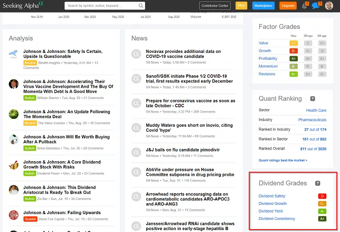Click the PRO button
Viewport: 340px width, 232px height.
241,6
